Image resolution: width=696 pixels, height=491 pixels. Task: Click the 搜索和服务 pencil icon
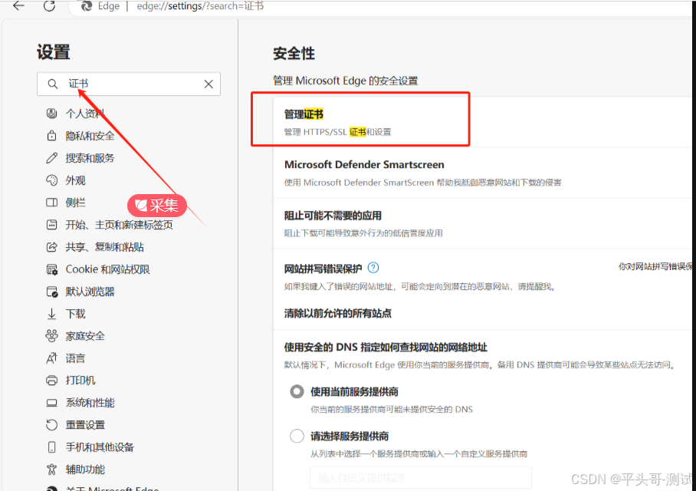coord(51,158)
